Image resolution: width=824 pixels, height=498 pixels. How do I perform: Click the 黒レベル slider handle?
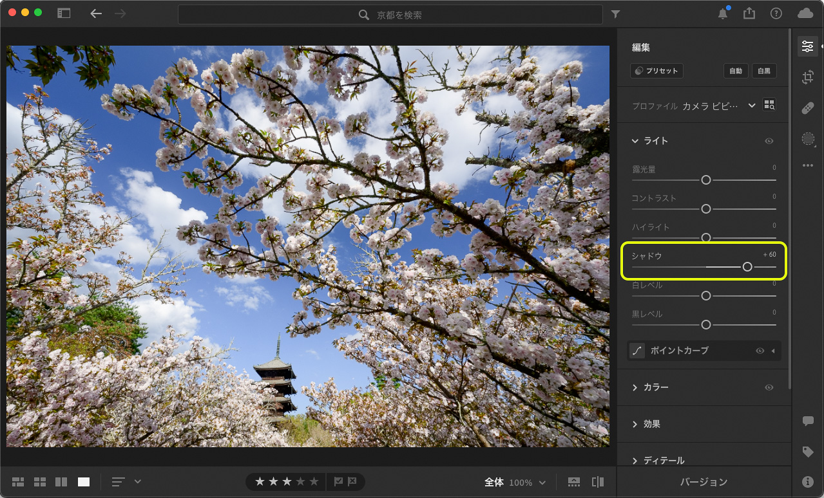click(x=706, y=325)
